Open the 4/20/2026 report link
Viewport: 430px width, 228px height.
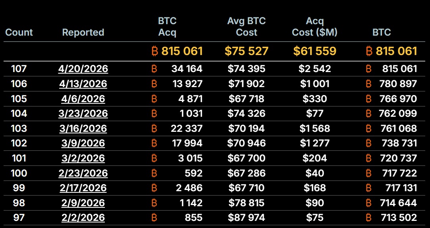83,69
